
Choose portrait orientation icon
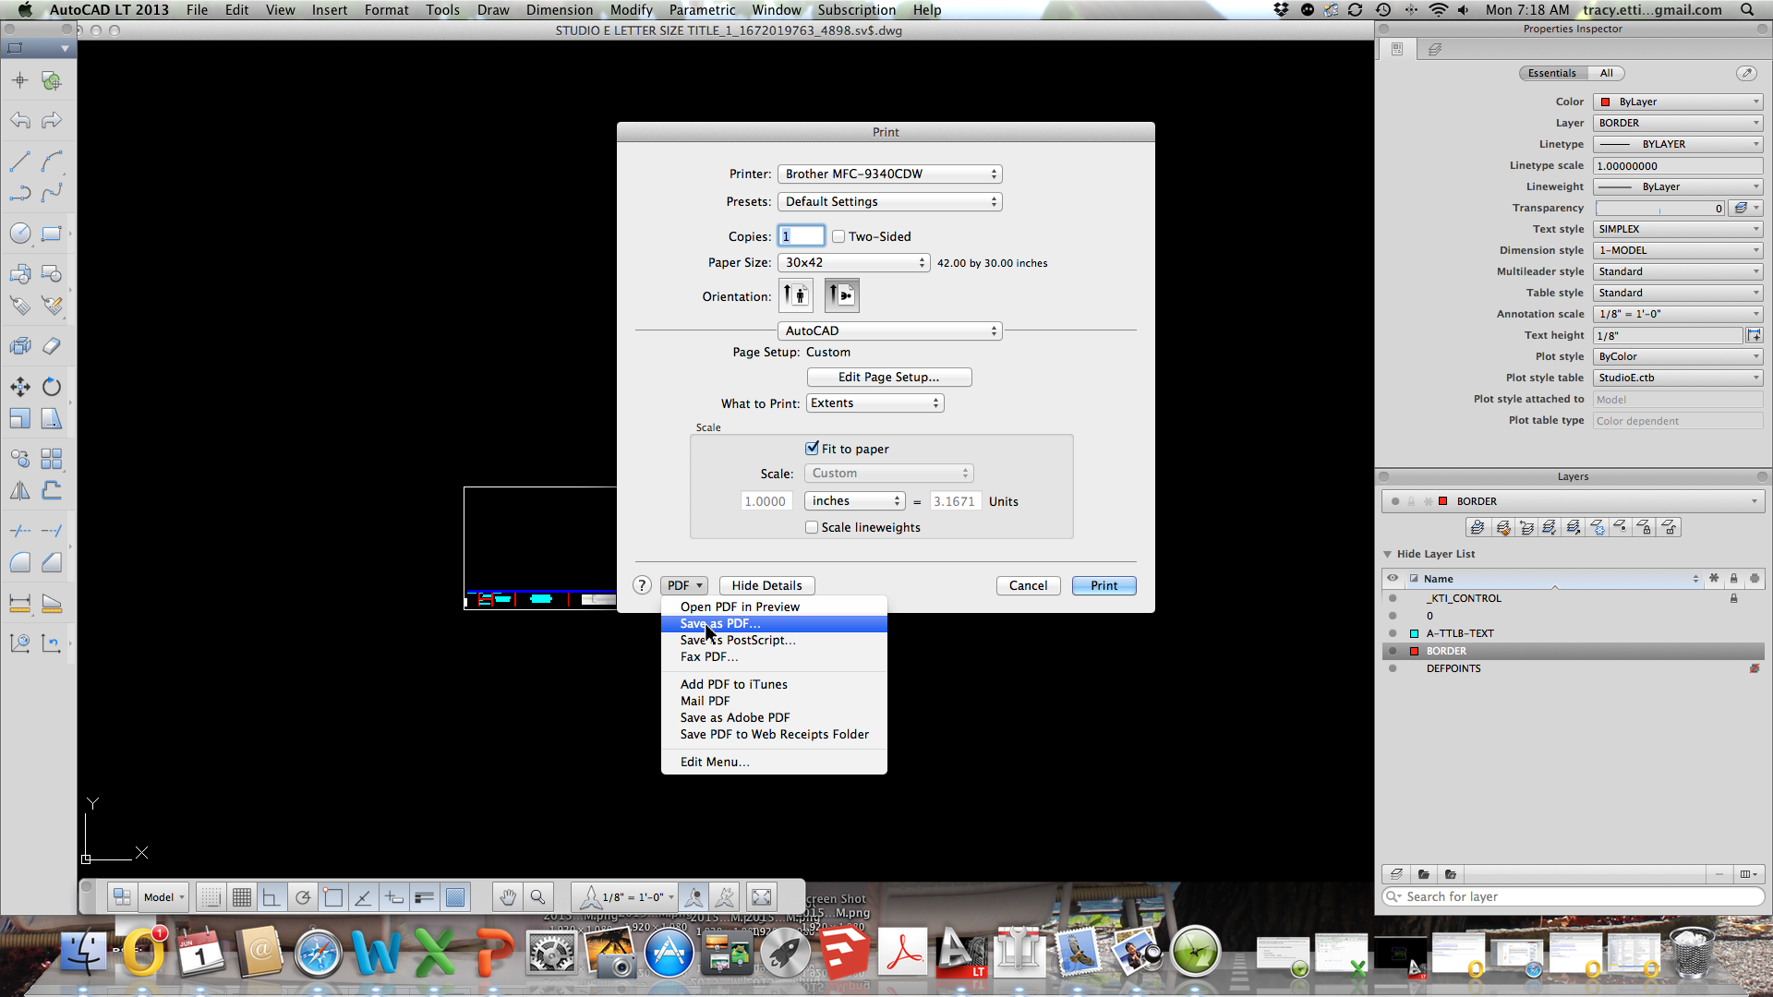click(x=796, y=296)
